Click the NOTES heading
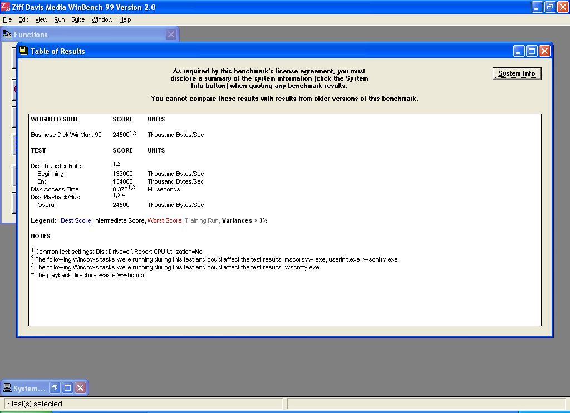This screenshot has width=570, height=413. pyautogui.click(x=40, y=237)
